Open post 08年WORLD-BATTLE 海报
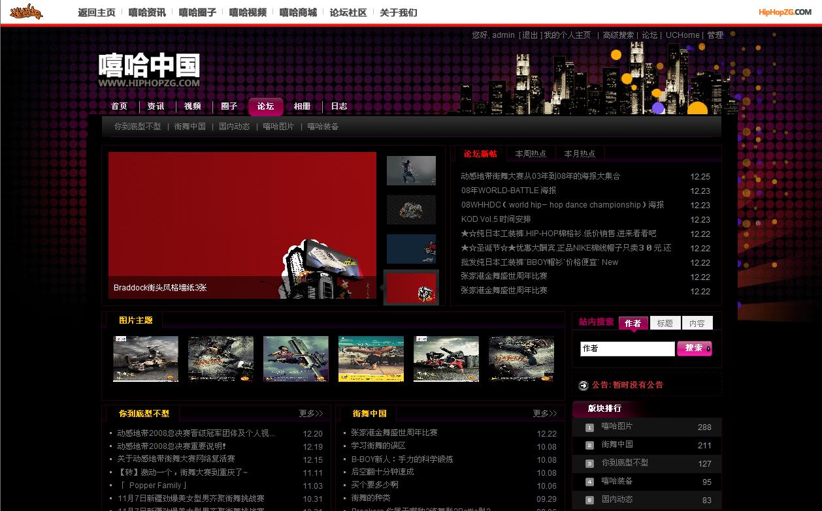The width and height of the screenshot is (822, 511). tap(508, 191)
